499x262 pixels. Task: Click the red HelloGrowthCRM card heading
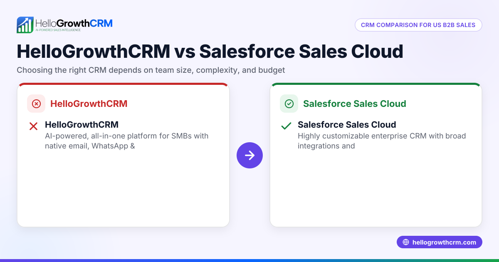point(89,104)
